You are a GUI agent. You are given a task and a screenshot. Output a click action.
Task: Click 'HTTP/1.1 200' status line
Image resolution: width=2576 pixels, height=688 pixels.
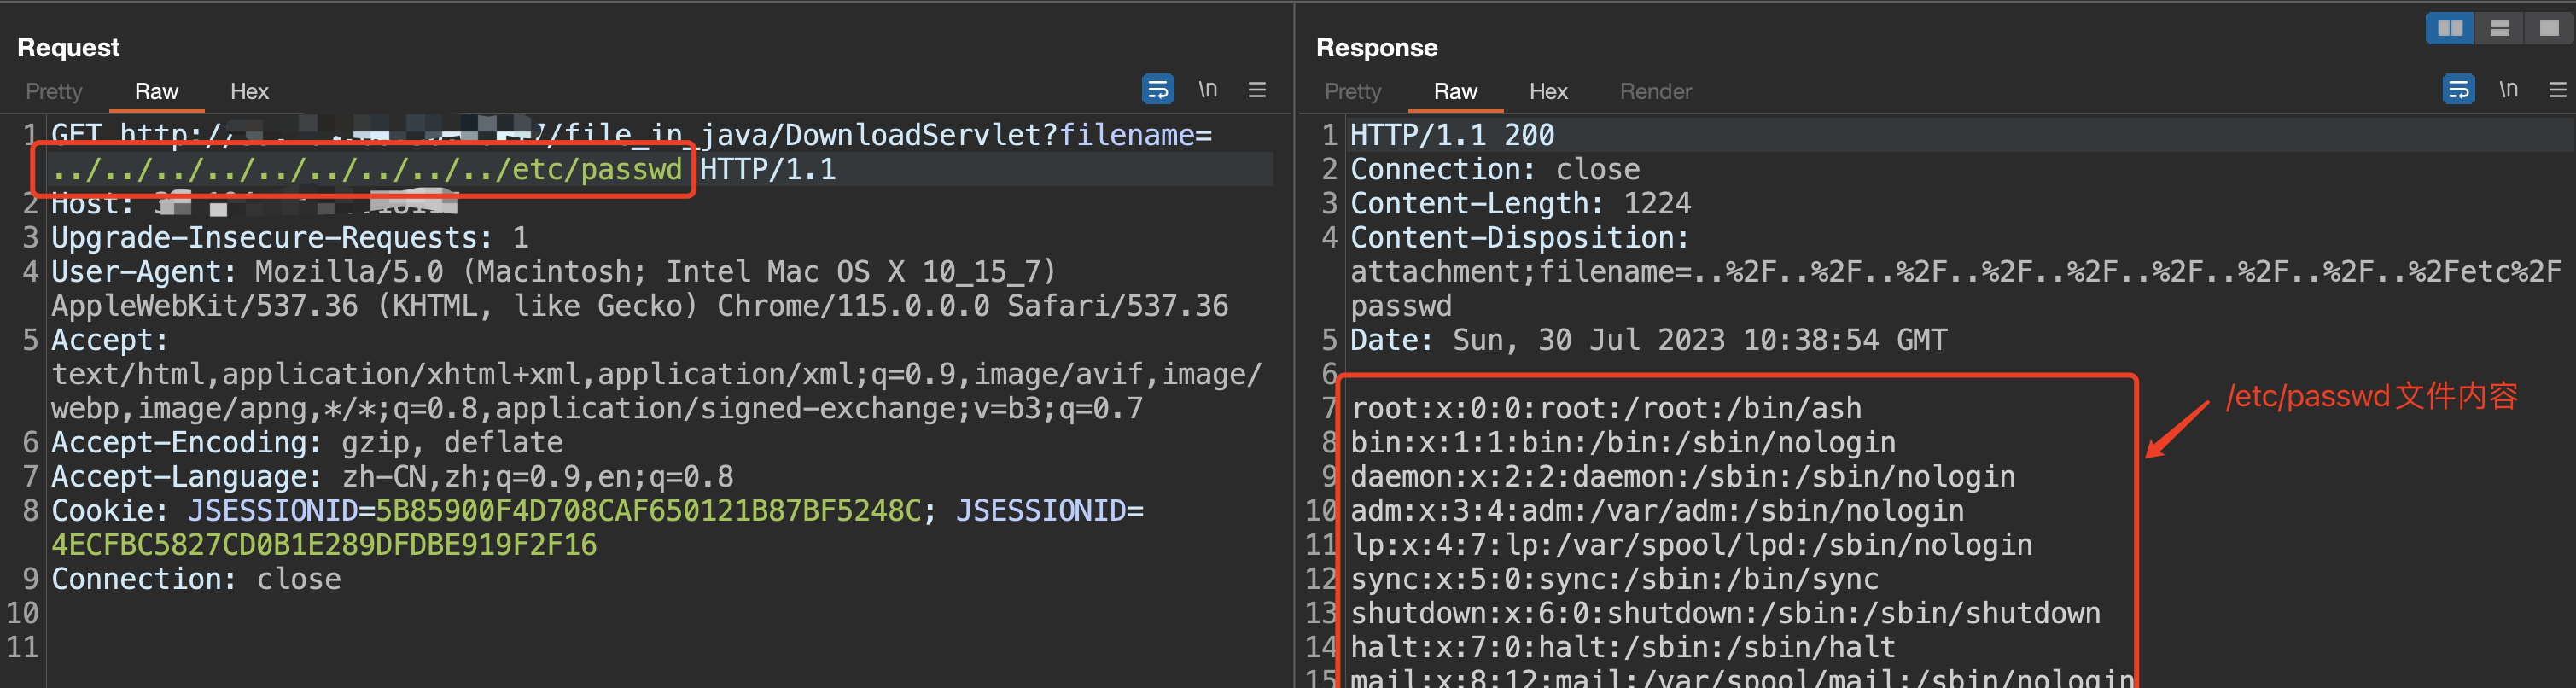click(1452, 135)
